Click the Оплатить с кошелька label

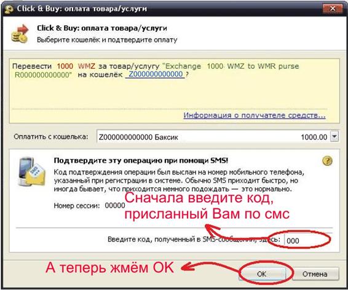51,136
